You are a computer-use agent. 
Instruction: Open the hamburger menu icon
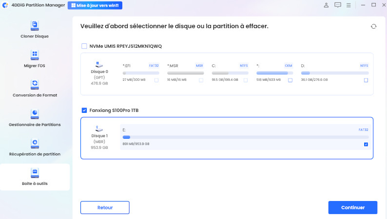point(348,5)
